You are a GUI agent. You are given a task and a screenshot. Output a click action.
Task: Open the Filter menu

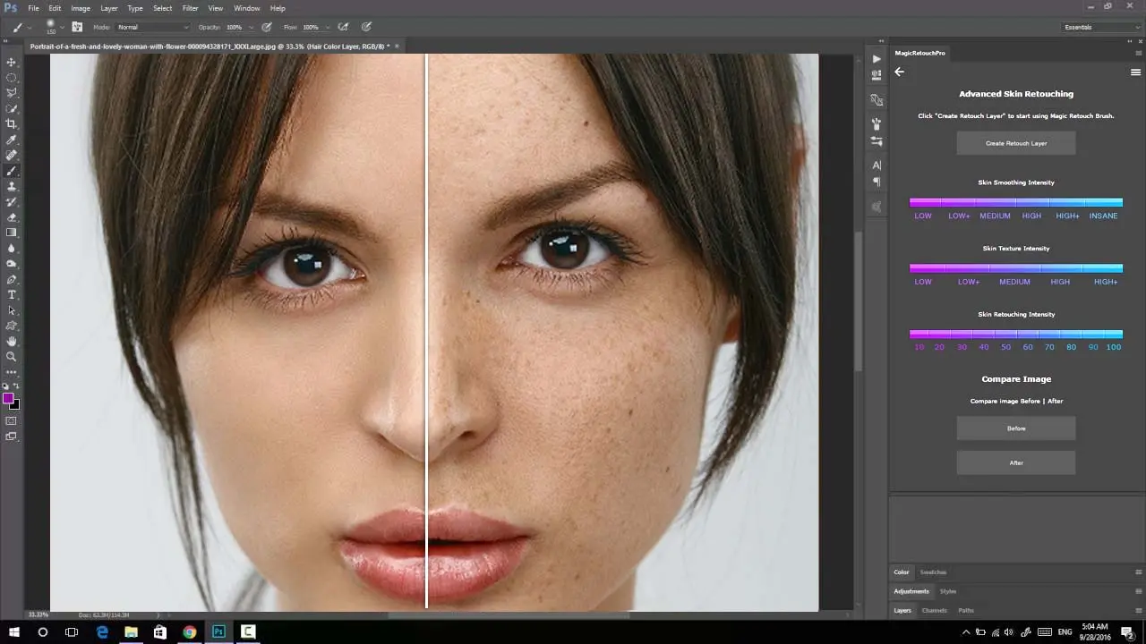[x=190, y=8]
